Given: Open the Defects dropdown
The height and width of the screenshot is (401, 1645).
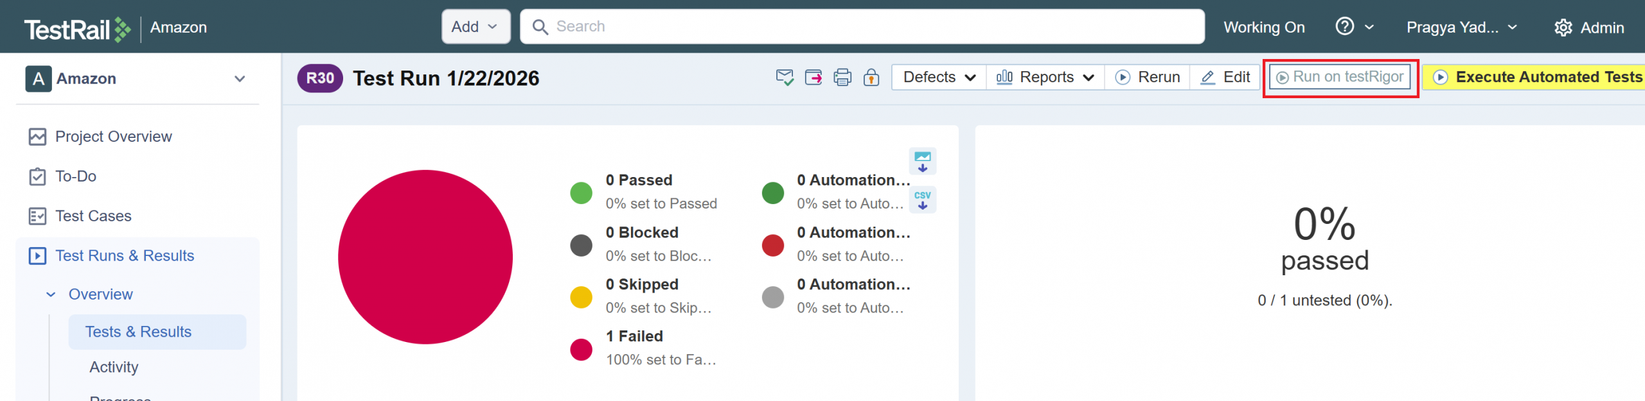Looking at the screenshot, I should [x=939, y=78].
